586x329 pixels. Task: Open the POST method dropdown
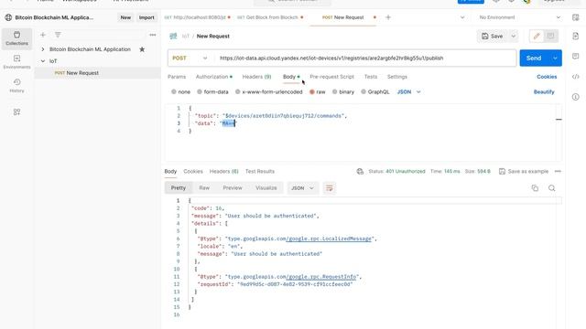(190, 58)
